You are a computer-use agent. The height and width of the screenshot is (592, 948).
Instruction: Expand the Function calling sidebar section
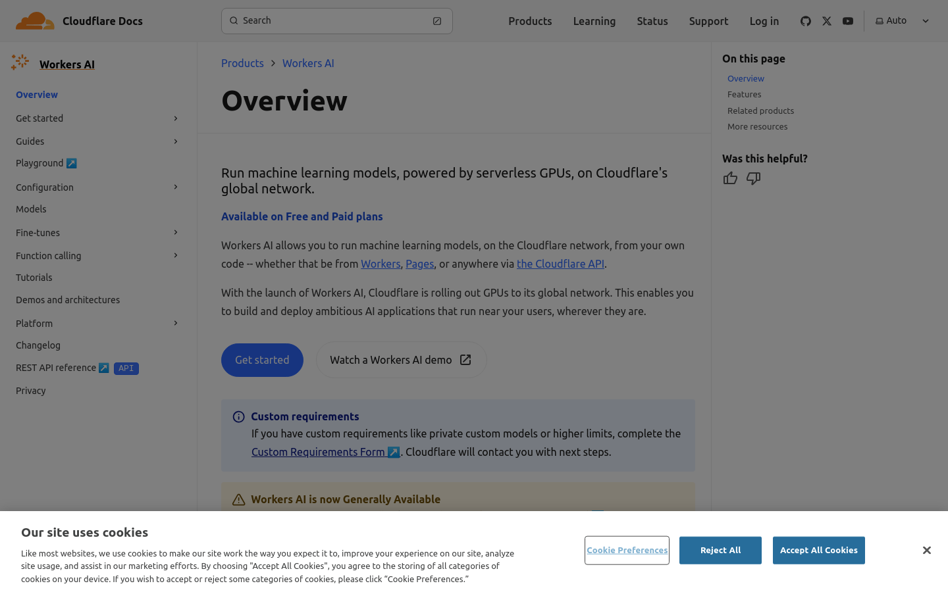(x=176, y=255)
